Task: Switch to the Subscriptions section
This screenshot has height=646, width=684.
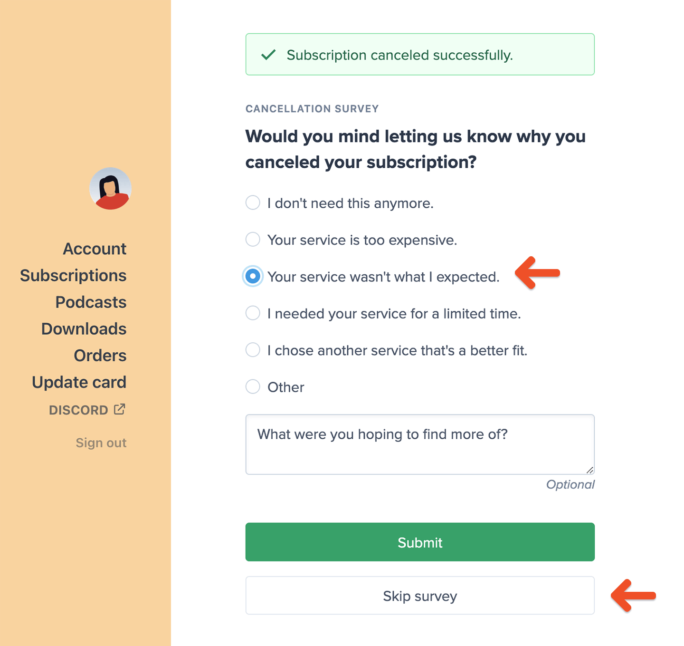Action: (73, 275)
